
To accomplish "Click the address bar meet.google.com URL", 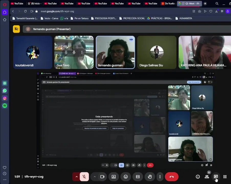I will (57, 11).
